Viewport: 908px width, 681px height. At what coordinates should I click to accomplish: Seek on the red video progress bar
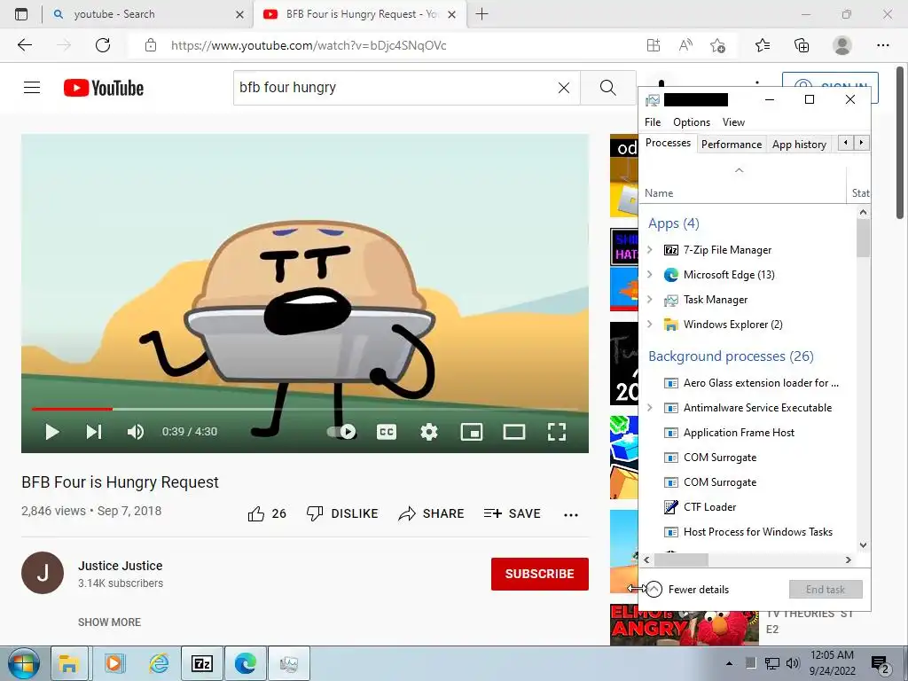pyautogui.click(x=72, y=409)
